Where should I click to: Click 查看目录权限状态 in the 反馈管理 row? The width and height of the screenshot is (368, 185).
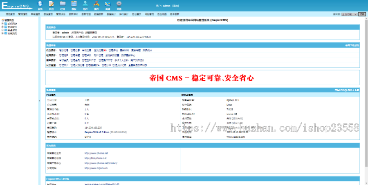coord(137,66)
